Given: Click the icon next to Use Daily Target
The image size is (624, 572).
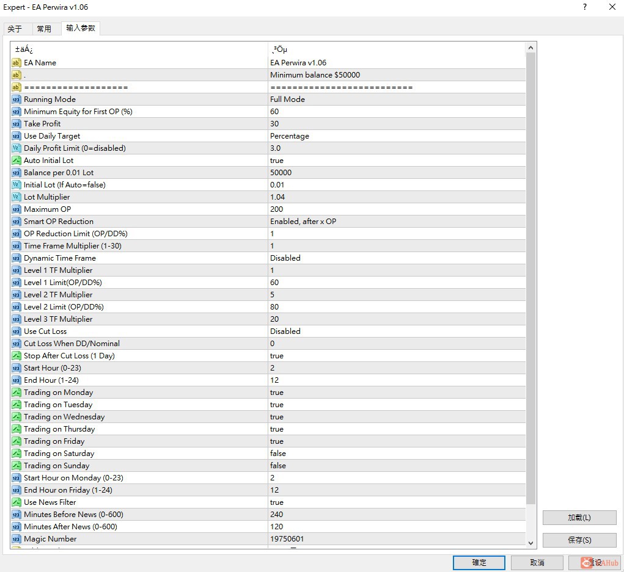Looking at the screenshot, I should (x=16, y=136).
